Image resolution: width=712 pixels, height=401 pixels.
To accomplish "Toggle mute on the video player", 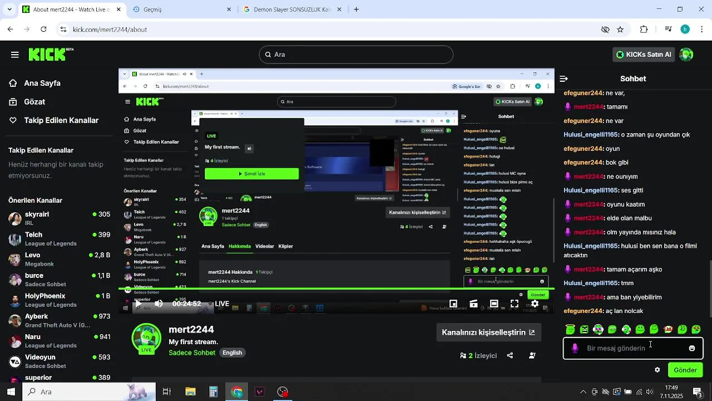I will (159, 304).
